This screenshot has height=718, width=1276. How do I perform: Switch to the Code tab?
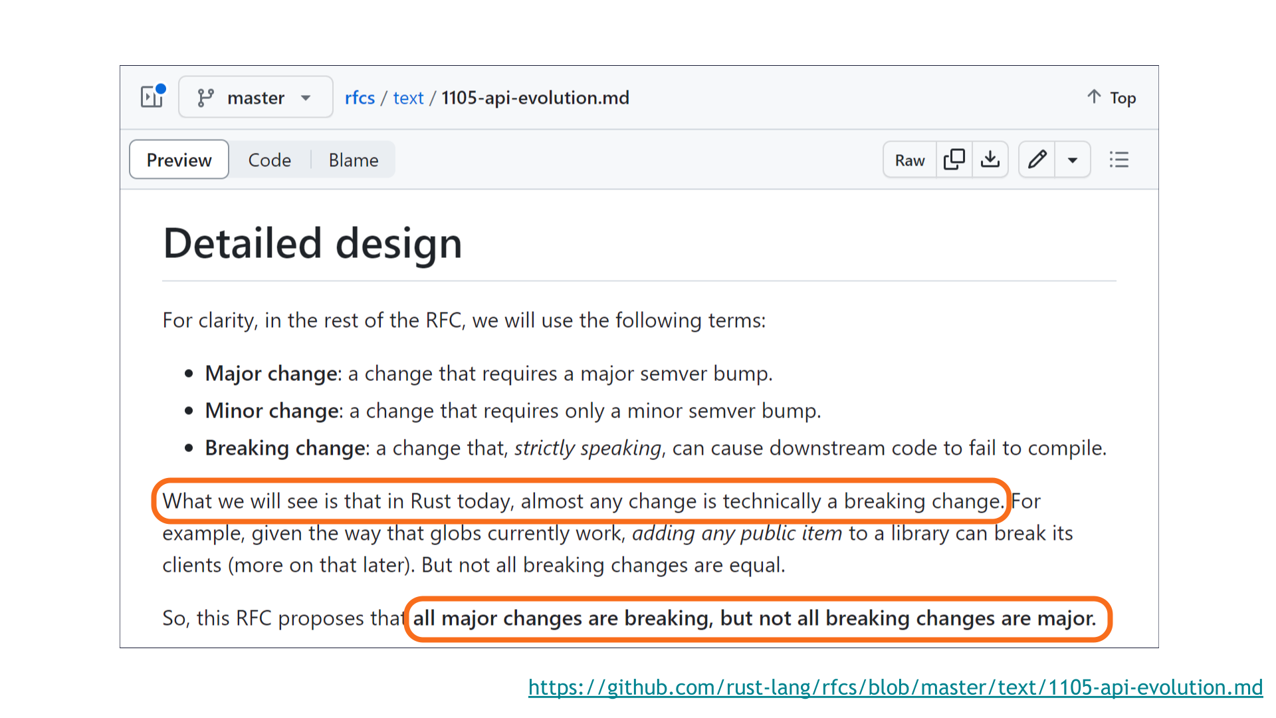click(x=270, y=160)
